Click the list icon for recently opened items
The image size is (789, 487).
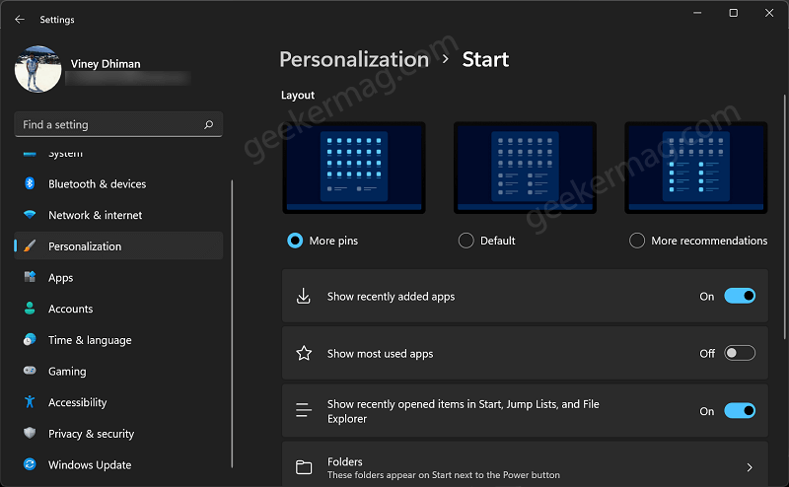coord(304,410)
